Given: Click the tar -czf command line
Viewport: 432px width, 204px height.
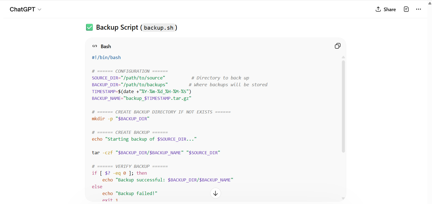Looking at the screenshot, I should tap(156, 153).
